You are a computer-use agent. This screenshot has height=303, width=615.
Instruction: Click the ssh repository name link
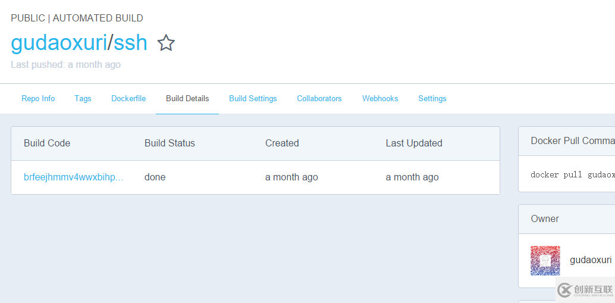click(131, 43)
